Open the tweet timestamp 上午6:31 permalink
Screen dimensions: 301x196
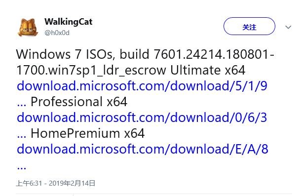point(29,183)
